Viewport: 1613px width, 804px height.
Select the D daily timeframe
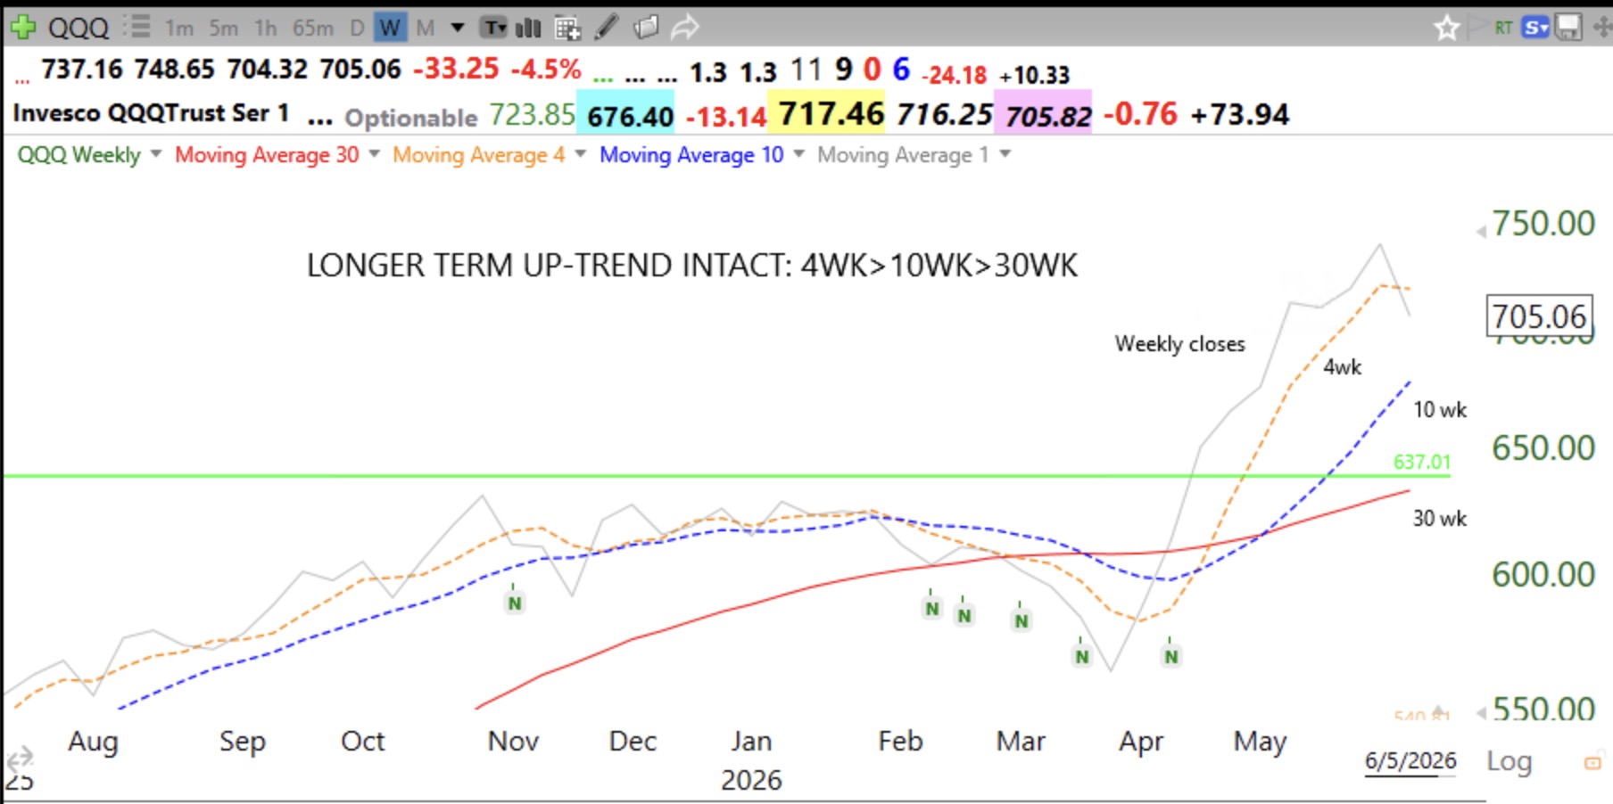pos(357,29)
